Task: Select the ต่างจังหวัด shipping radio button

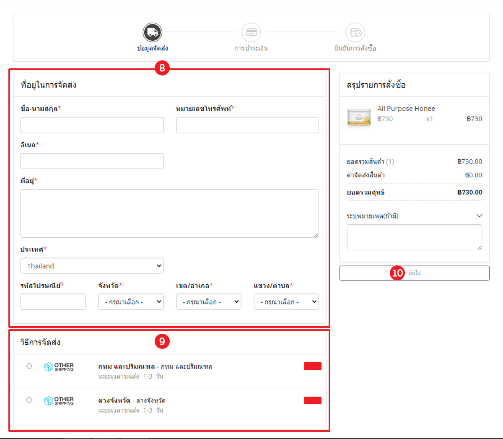Action: 29,400
